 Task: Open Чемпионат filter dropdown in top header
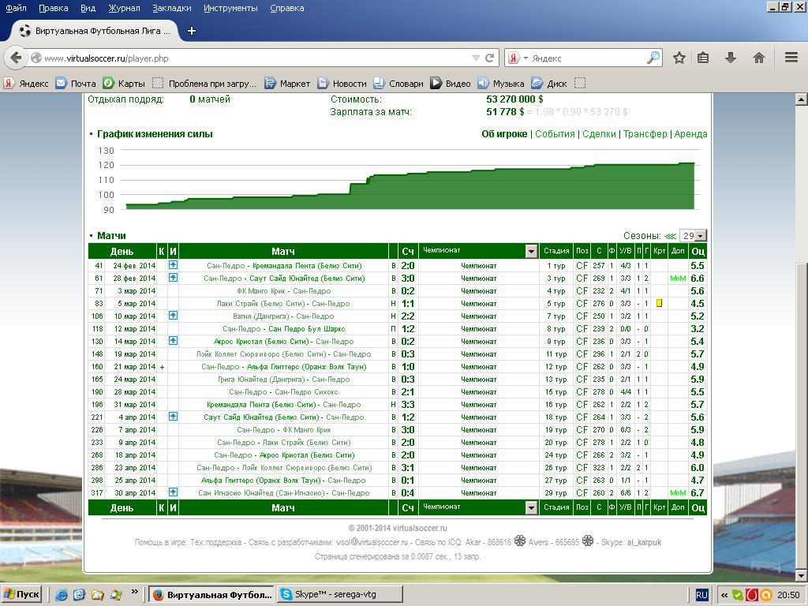(531, 251)
